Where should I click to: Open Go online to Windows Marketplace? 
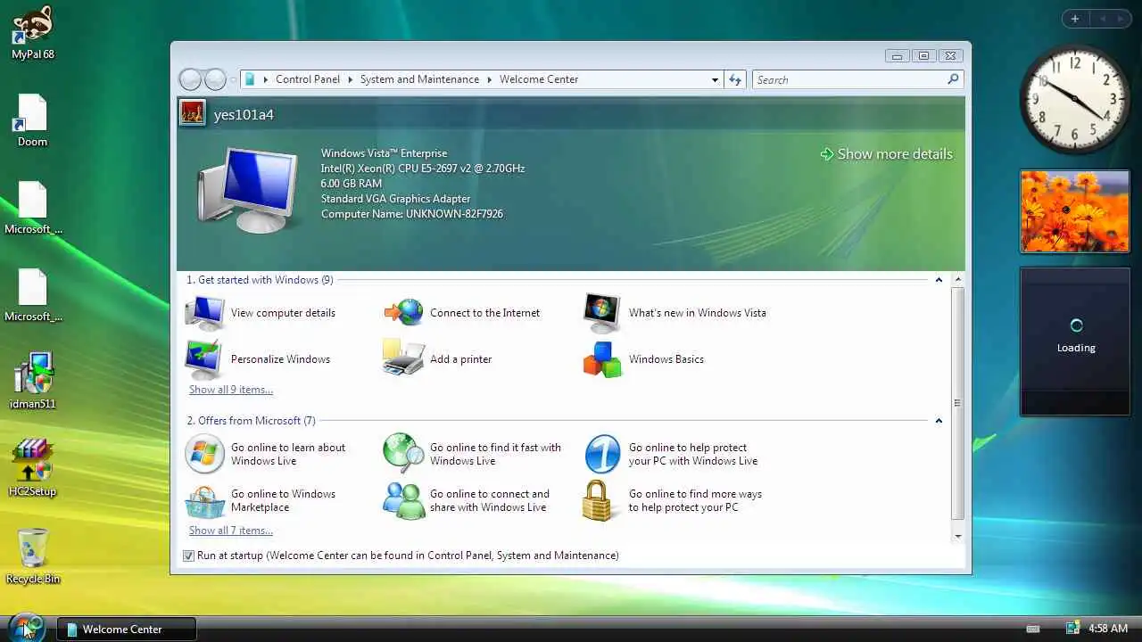pyautogui.click(x=261, y=500)
